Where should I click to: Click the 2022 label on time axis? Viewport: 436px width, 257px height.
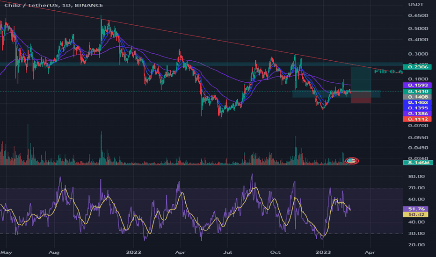[x=133, y=252]
